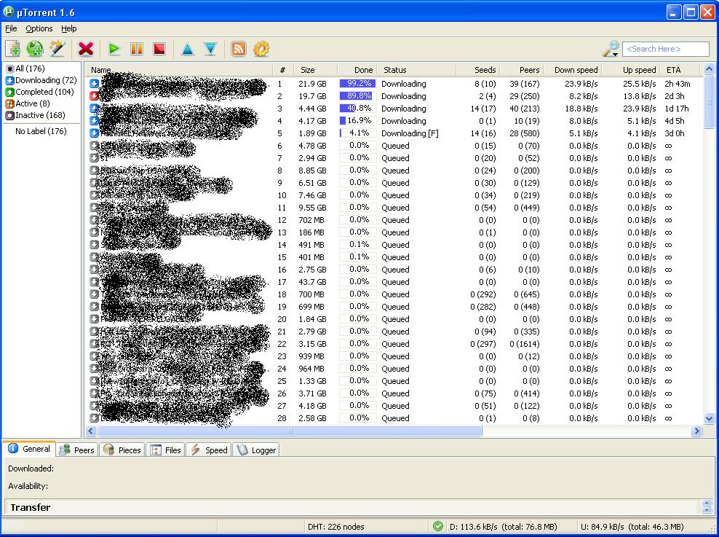Sort by Seeds column header
The image size is (719, 537).
tap(477, 70)
